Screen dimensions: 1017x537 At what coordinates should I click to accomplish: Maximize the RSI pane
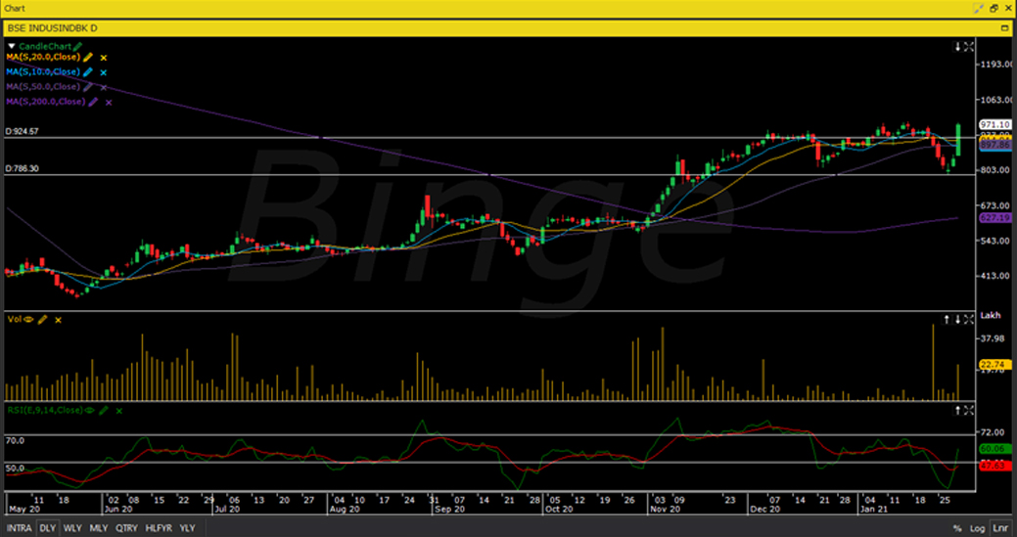click(968, 410)
